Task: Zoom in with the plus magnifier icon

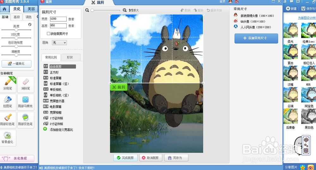Action: [125, 10]
